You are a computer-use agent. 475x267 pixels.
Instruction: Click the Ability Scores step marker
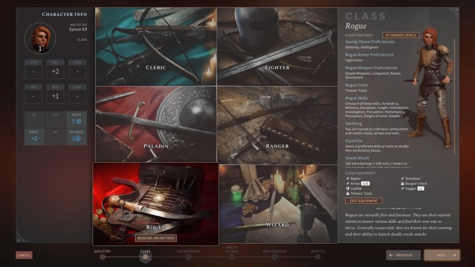[x=231, y=257]
